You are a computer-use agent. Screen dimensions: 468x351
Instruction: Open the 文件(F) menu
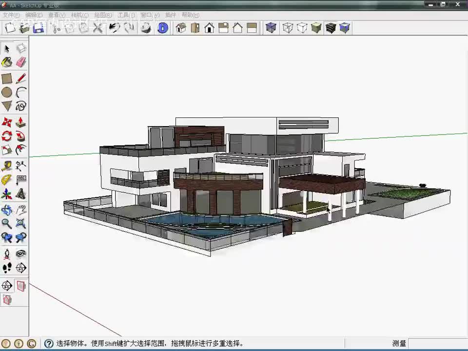click(11, 15)
